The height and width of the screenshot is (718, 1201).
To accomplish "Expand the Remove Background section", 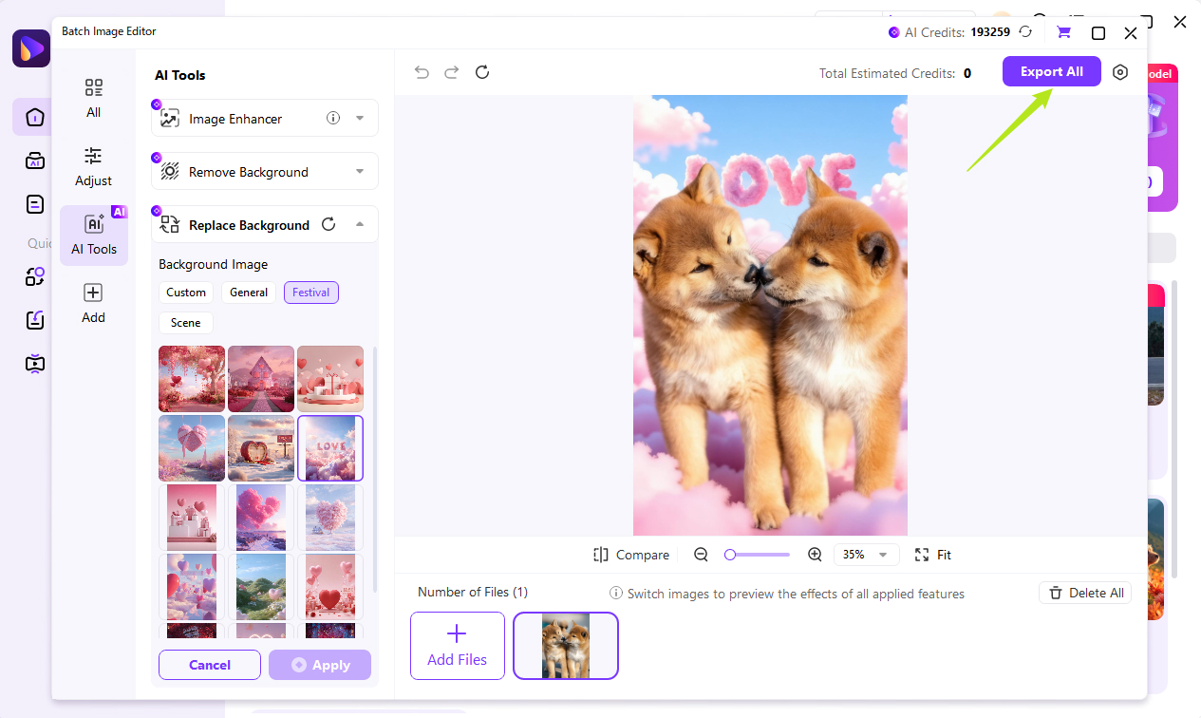I will (x=360, y=172).
